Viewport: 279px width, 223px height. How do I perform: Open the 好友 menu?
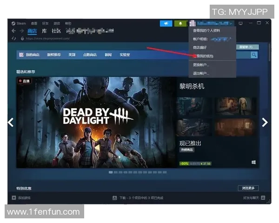click(x=45, y=24)
